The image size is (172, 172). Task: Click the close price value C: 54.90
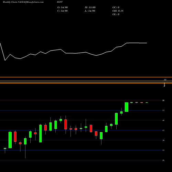[62, 11]
